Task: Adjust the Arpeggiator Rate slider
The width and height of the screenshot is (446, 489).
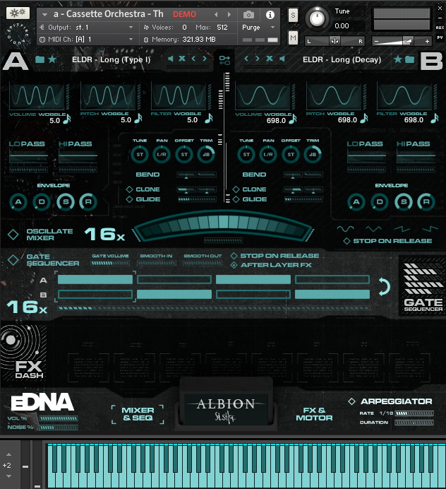Action: tap(414, 413)
